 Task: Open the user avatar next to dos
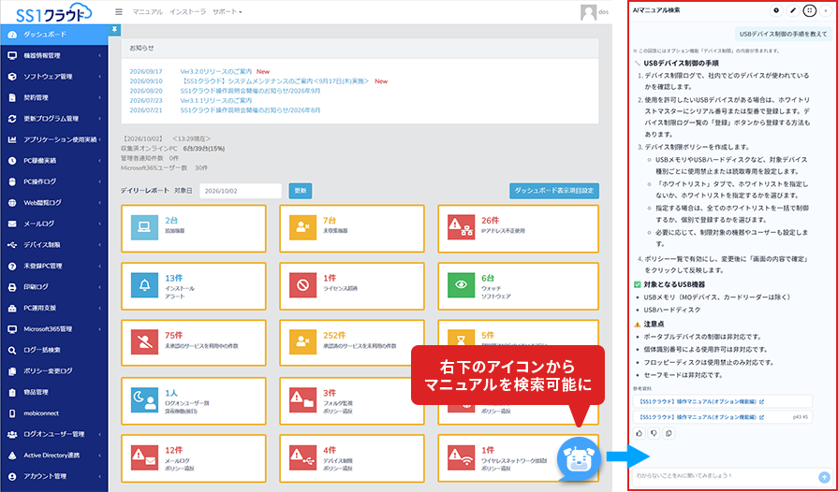tap(588, 12)
